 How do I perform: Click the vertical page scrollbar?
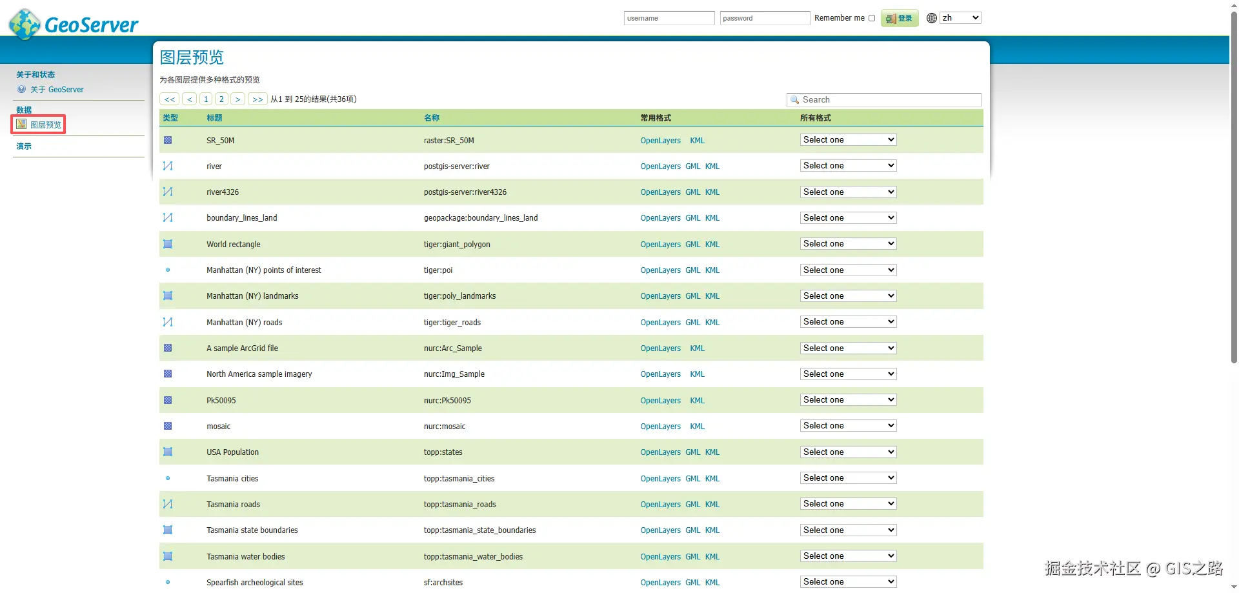pyautogui.click(x=1234, y=187)
